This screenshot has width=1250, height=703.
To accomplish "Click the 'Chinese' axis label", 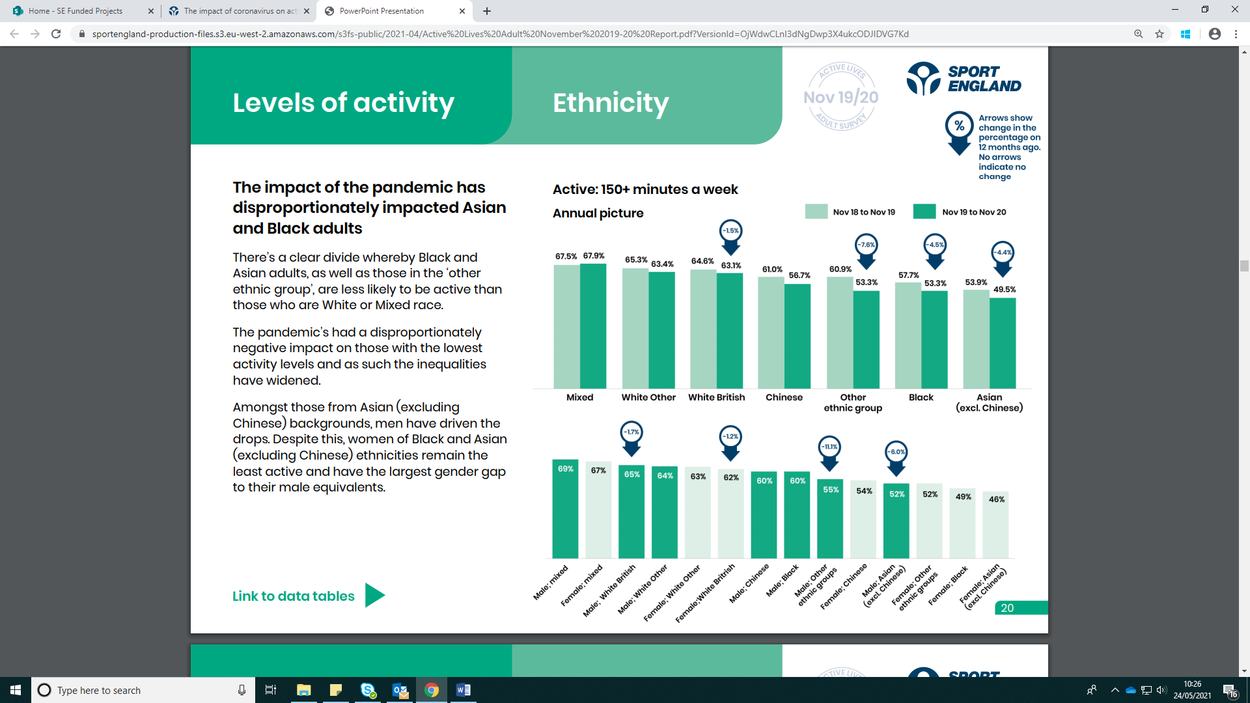I will [784, 397].
